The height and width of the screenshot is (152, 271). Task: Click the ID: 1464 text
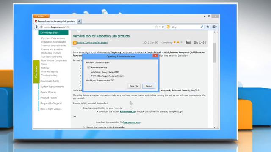pos(200,43)
